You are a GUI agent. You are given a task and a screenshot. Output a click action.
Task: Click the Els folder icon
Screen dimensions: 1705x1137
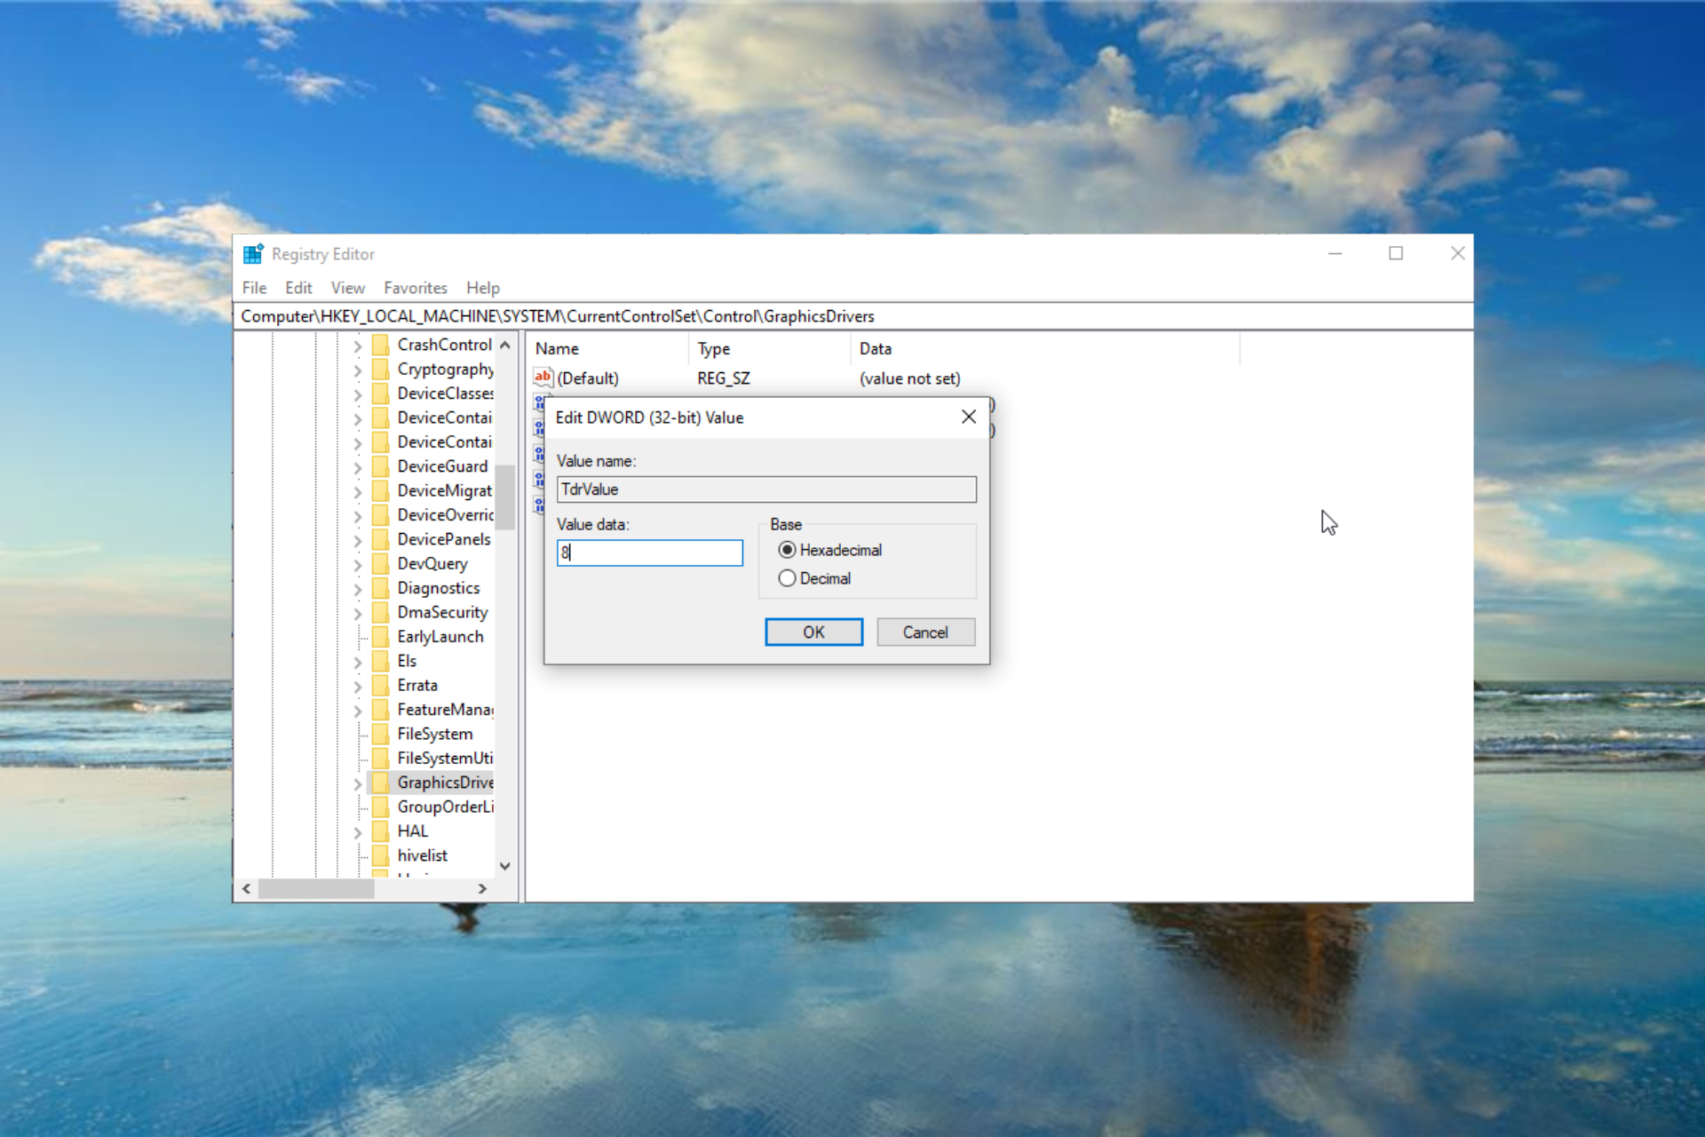pos(380,661)
